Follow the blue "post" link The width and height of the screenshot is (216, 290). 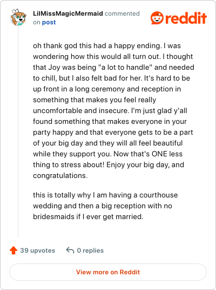49,22
